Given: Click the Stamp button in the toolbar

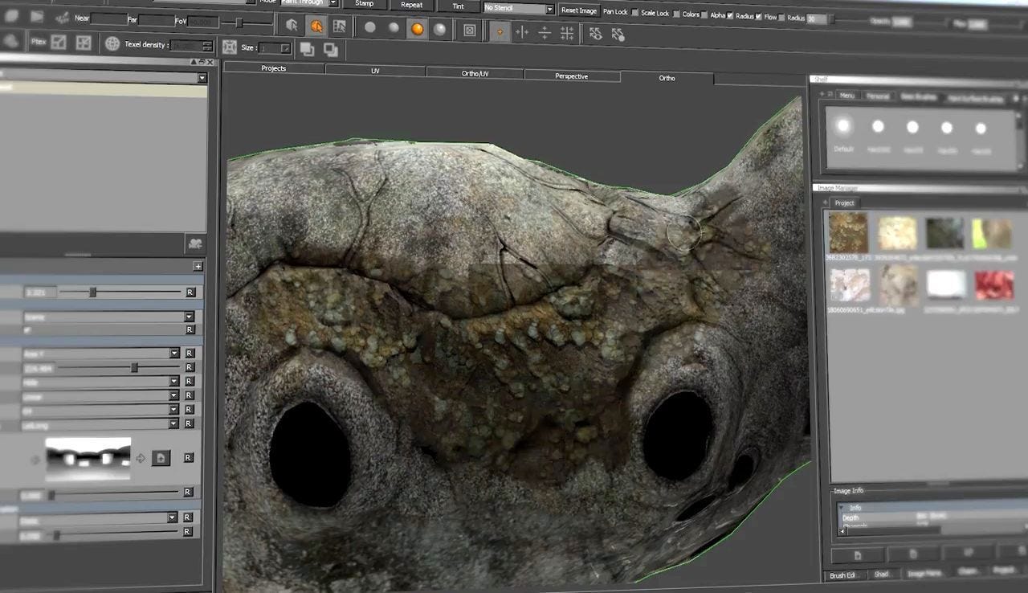Looking at the screenshot, I should click(x=365, y=4).
